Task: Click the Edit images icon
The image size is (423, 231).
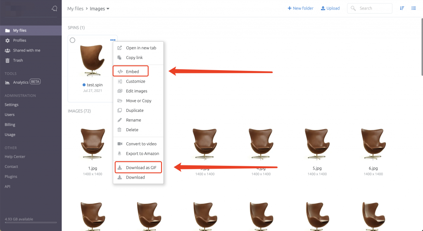Action: tap(120, 91)
